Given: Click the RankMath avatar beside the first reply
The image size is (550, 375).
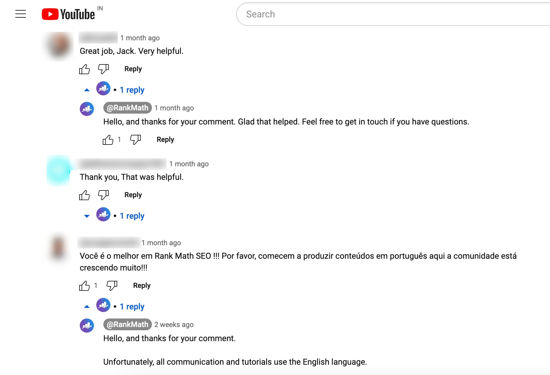Looking at the screenshot, I should (x=86, y=109).
